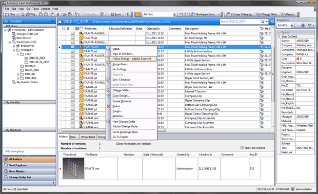Click the clock status column header icon

coord(64,29)
